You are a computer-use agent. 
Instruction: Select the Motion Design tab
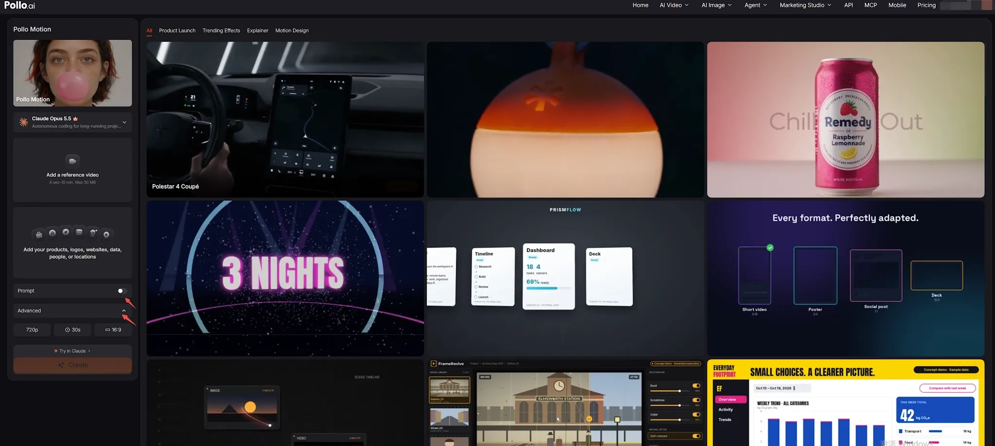click(x=292, y=31)
